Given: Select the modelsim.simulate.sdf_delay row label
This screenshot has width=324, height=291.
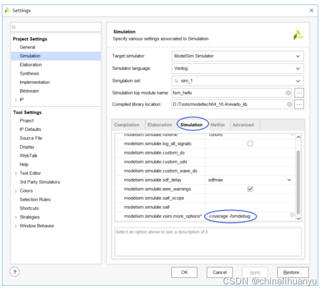Looking at the screenshot, I should tap(153, 180).
